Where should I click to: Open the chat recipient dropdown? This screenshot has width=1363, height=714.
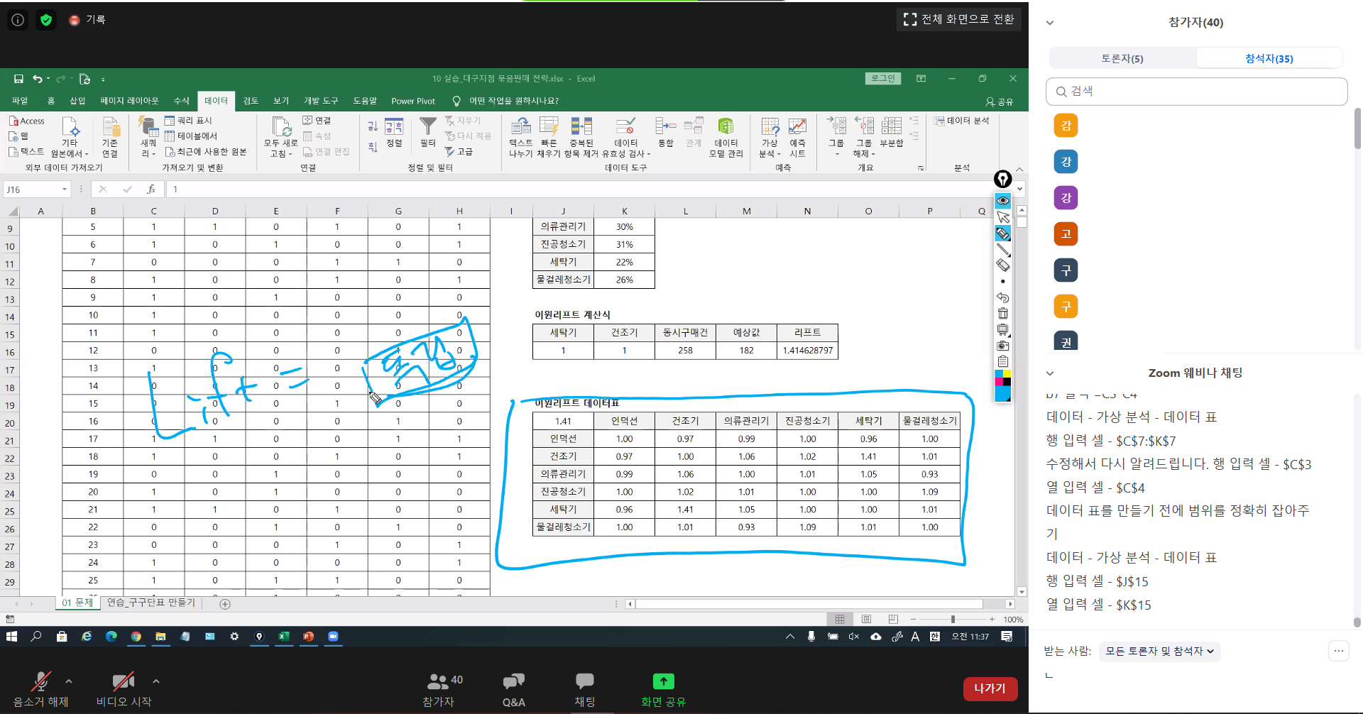pyautogui.click(x=1159, y=651)
